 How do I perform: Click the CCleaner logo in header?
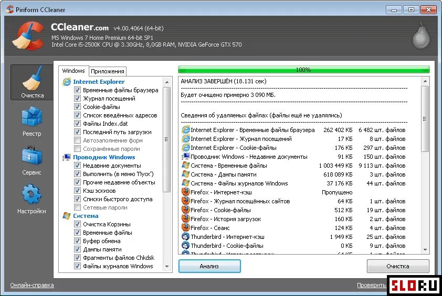(x=28, y=36)
